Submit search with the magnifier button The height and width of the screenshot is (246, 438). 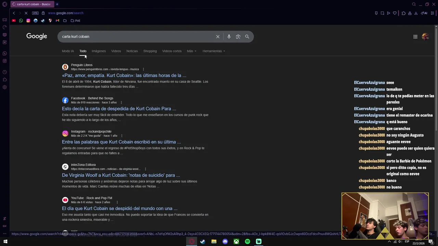pyautogui.click(x=247, y=37)
